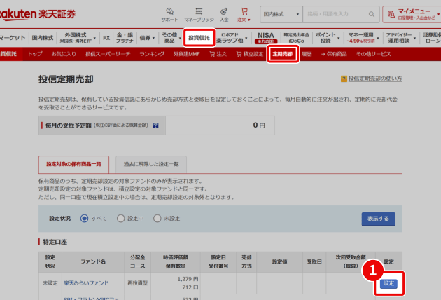The height and width of the screenshot is (300, 441).
Task: Open the 投信定期売却の使い方 link
Action: [x=375, y=79]
